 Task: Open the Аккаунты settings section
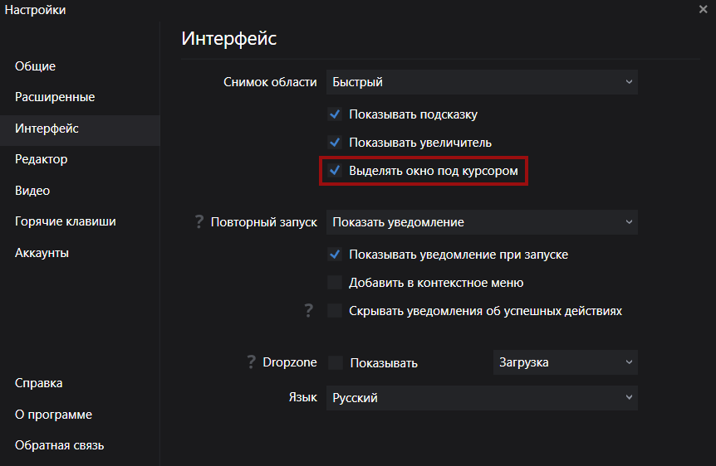tap(42, 253)
